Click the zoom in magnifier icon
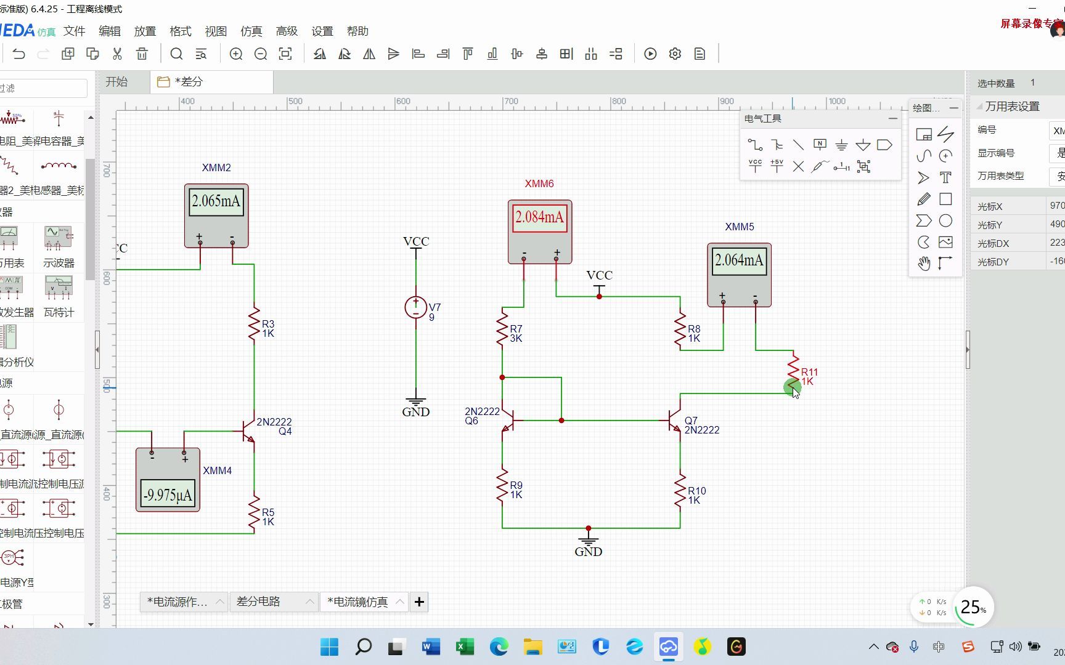The width and height of the screenshot is (1065, 665). pos(236,54)
